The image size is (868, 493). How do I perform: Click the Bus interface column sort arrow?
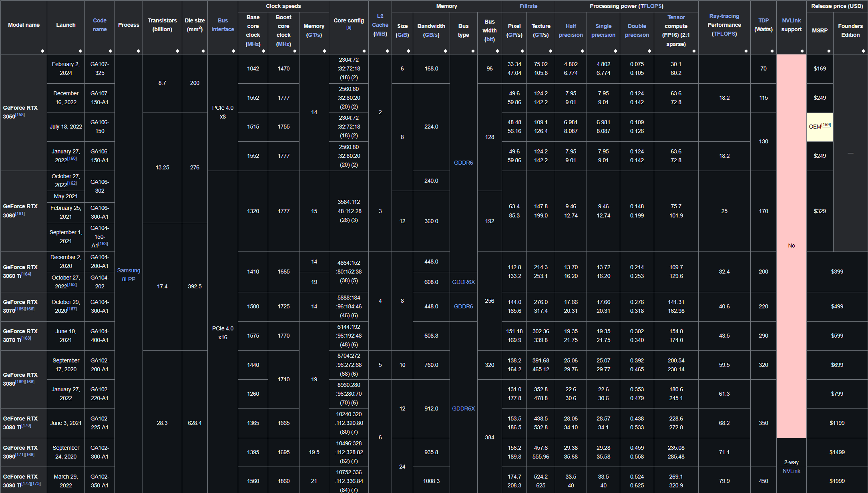pos(233,51)
